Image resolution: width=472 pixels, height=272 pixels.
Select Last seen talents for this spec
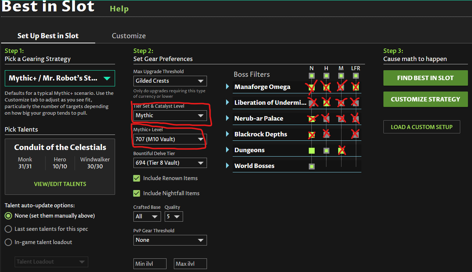8,229
